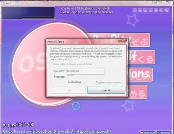Click the pink Play menu button
The height and width of the screenshot is (134, 174).
139,40
